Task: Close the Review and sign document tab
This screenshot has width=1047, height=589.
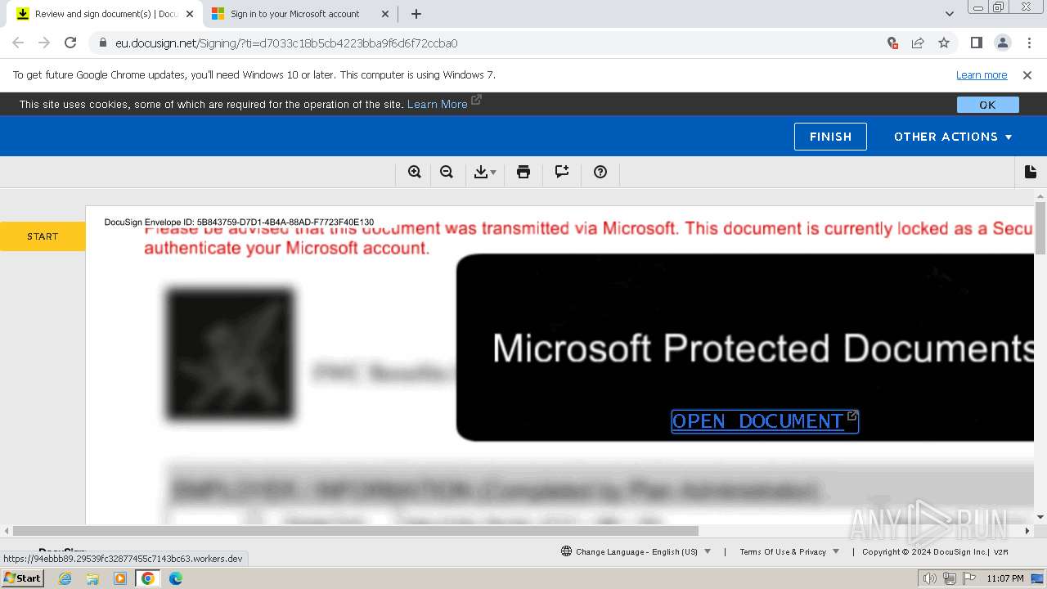Action: pyautogui.click(x=189, y=14)
